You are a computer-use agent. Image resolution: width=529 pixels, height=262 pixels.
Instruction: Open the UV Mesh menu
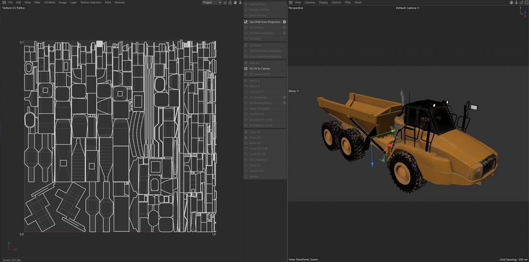click(x=49, y=3)
